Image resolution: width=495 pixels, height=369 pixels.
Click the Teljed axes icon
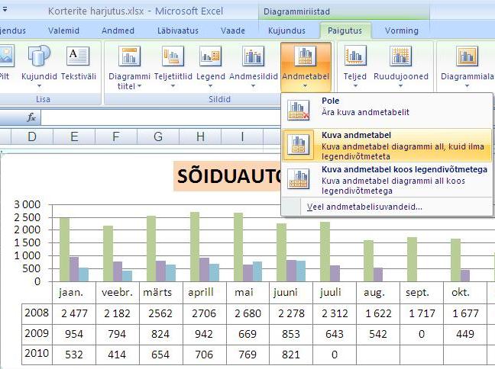pos(355,56)
